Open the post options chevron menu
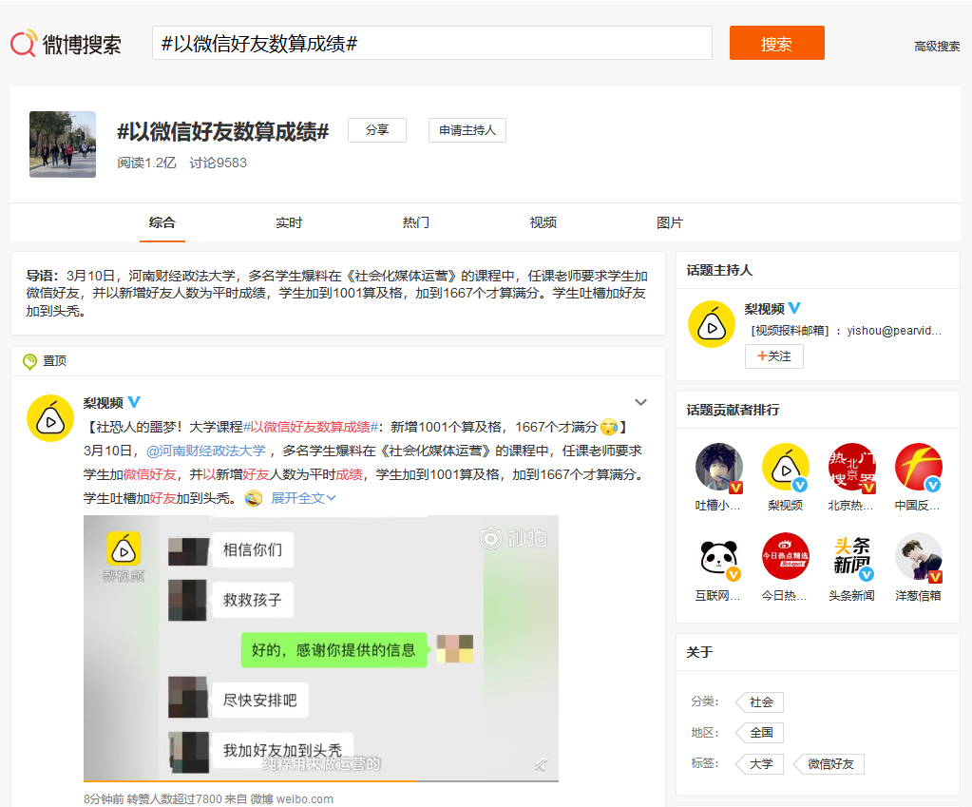The image size is (972, 807). [641, 403]
